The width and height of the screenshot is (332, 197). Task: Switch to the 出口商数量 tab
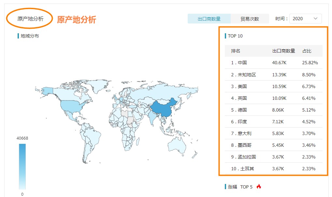209,19
